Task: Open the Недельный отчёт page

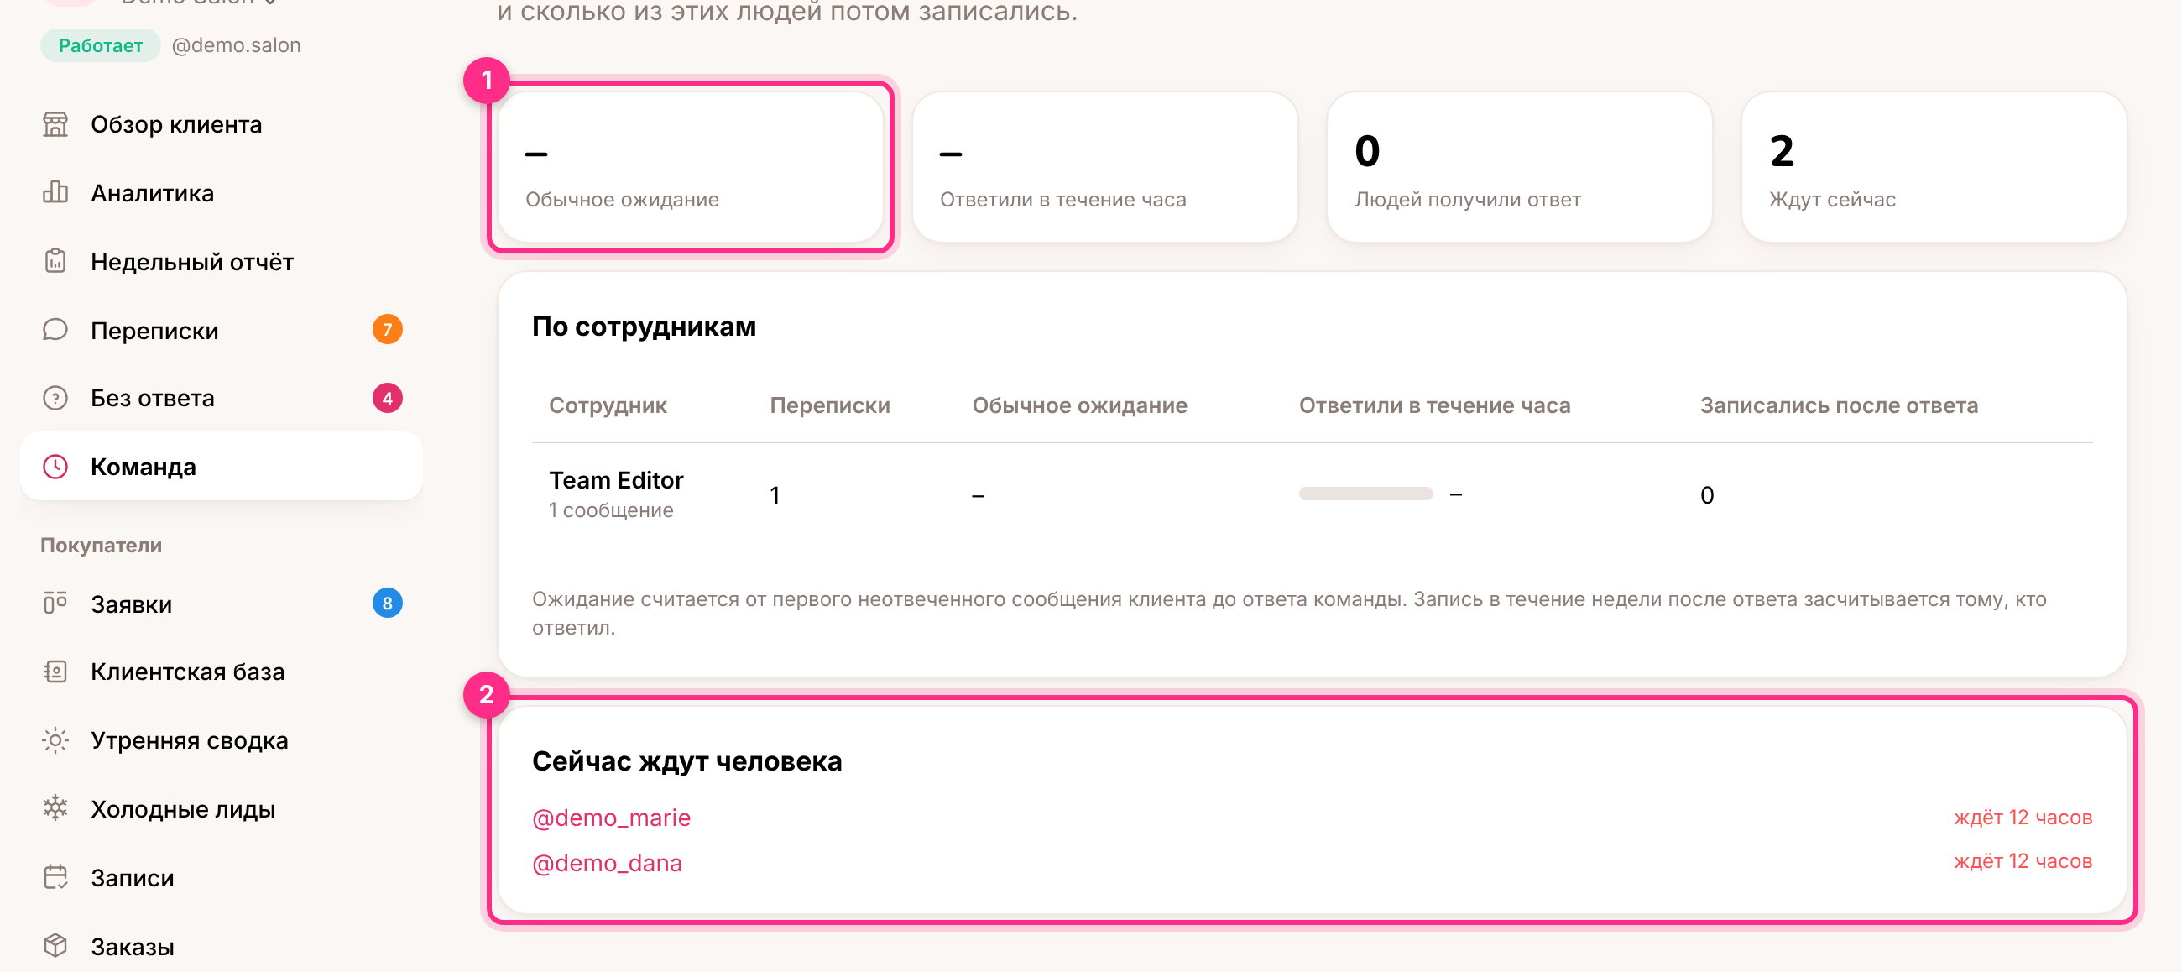Action: point(221,261)
